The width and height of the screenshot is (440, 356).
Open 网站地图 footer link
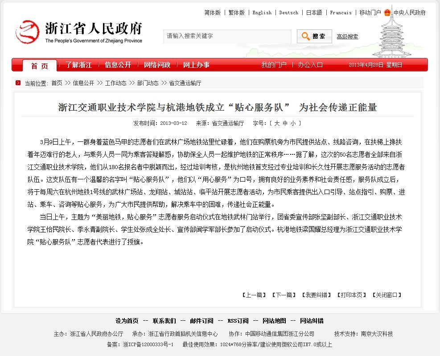coord(274,321)
